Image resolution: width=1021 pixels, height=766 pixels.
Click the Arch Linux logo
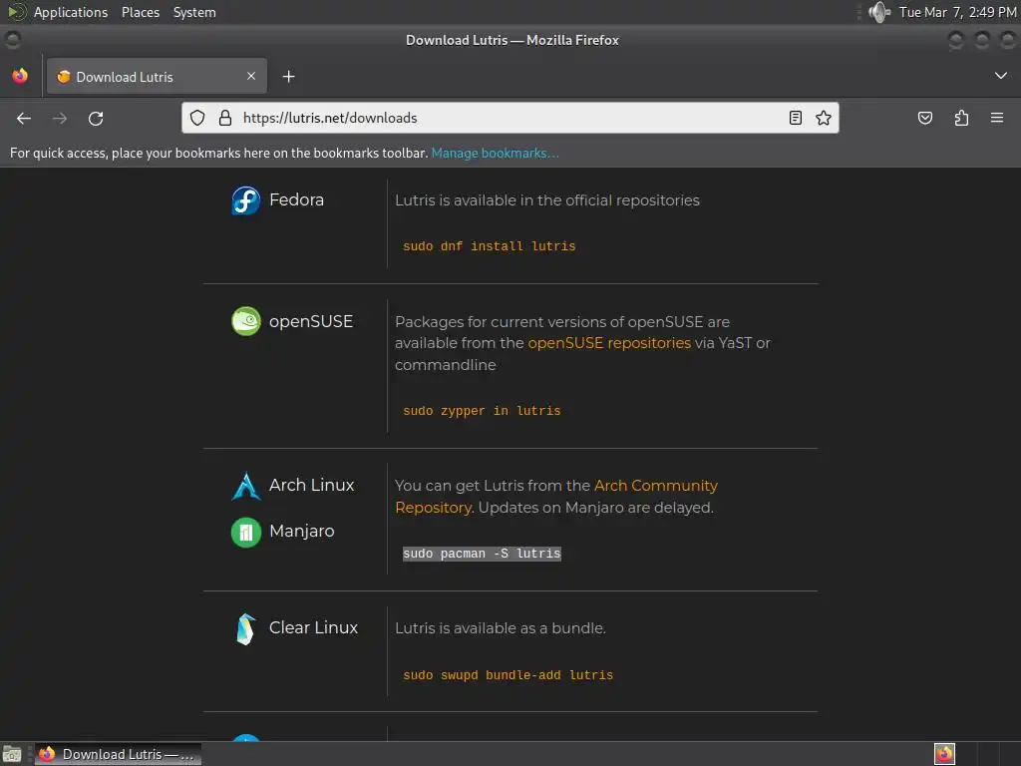[246, 486]
